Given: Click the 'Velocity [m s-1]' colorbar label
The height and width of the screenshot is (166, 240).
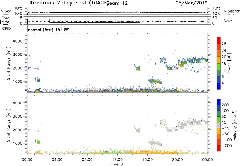Looking at the screenshot, I should click(235, 125).
